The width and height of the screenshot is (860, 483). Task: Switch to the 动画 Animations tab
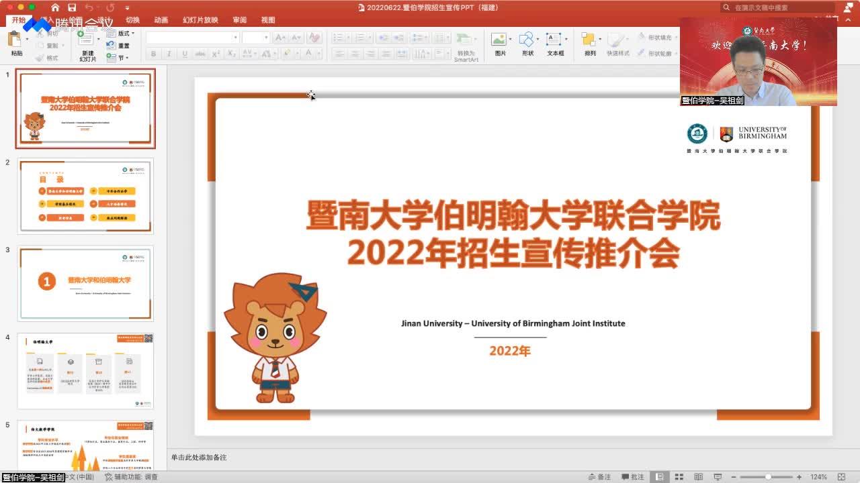[161, 20]
